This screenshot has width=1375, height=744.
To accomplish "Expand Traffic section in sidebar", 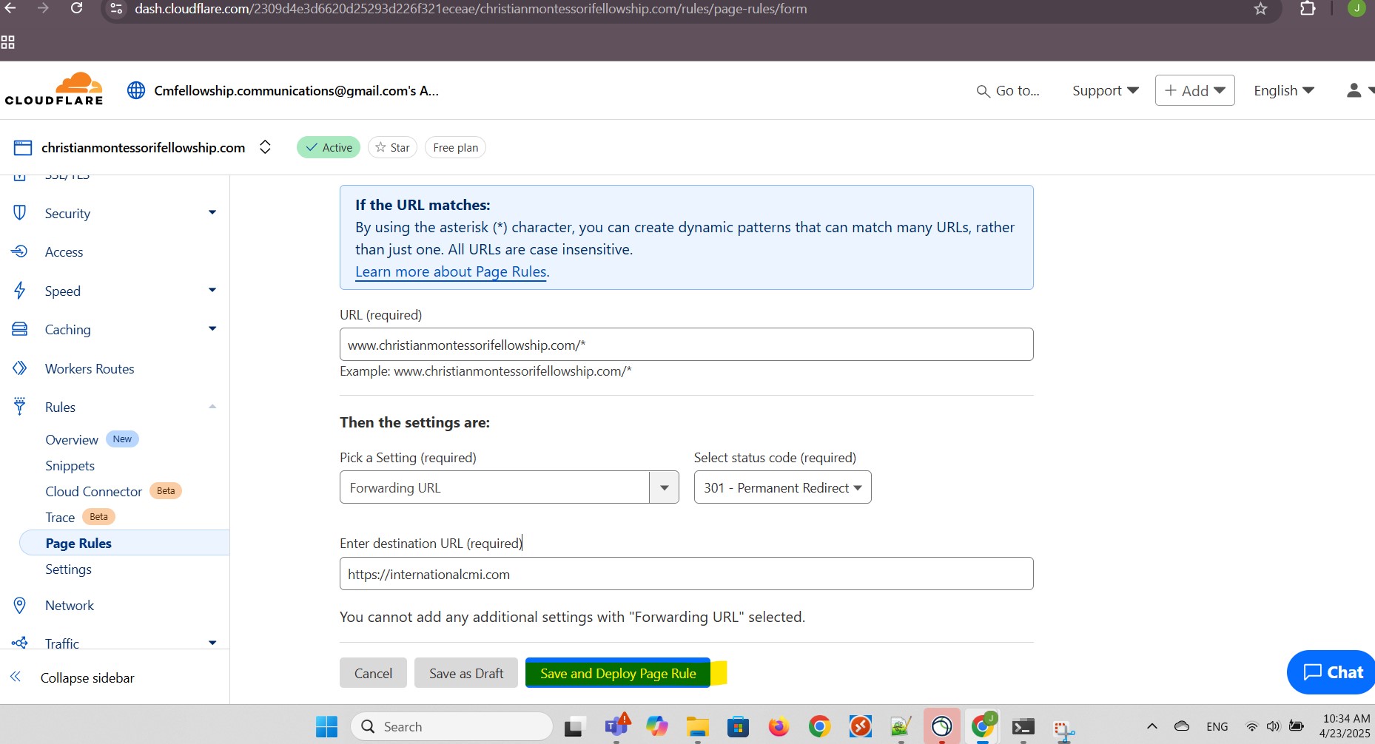I will [x=212, y=643].
